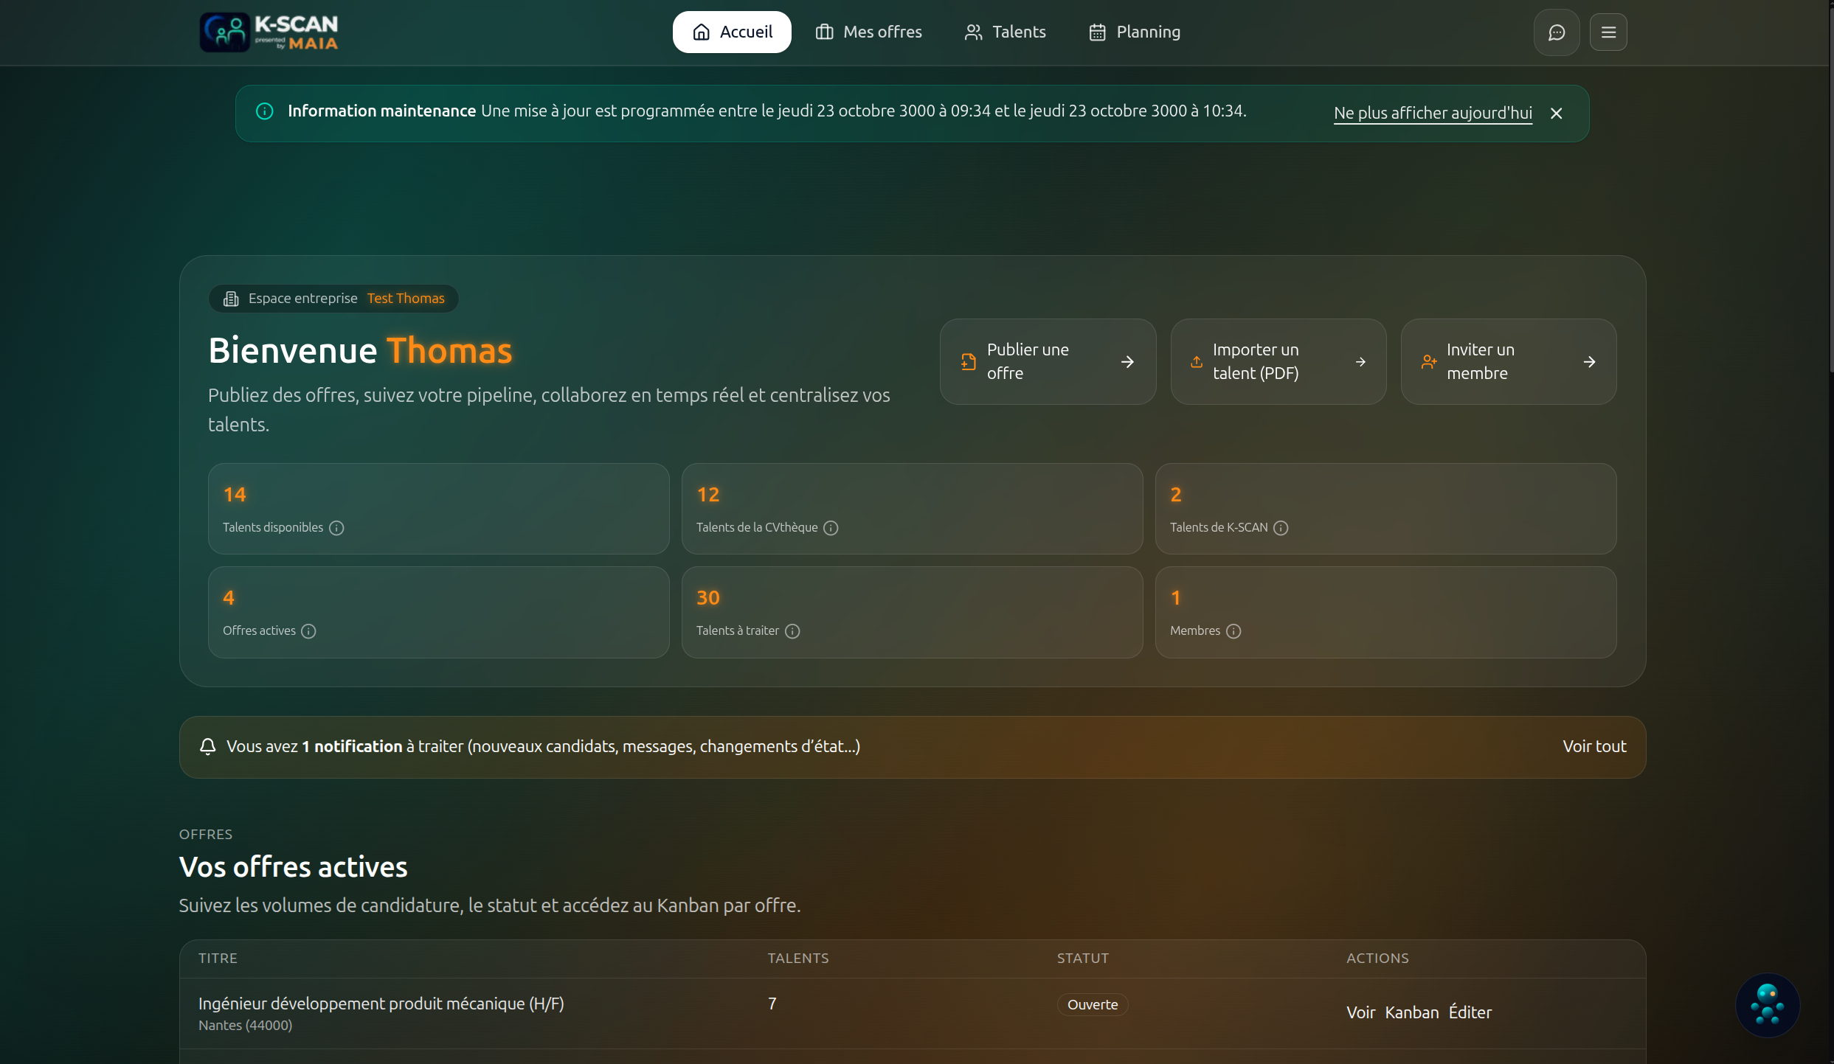The image size is (1834, 1064).
Task: Click Inviter un membre button
Action: [x=1508, y=361]
